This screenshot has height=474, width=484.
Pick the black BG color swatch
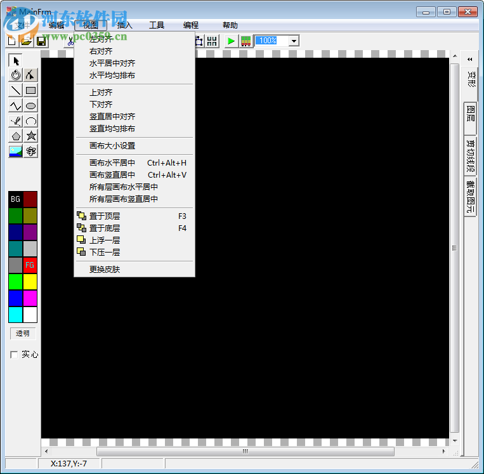coord(15,199)
